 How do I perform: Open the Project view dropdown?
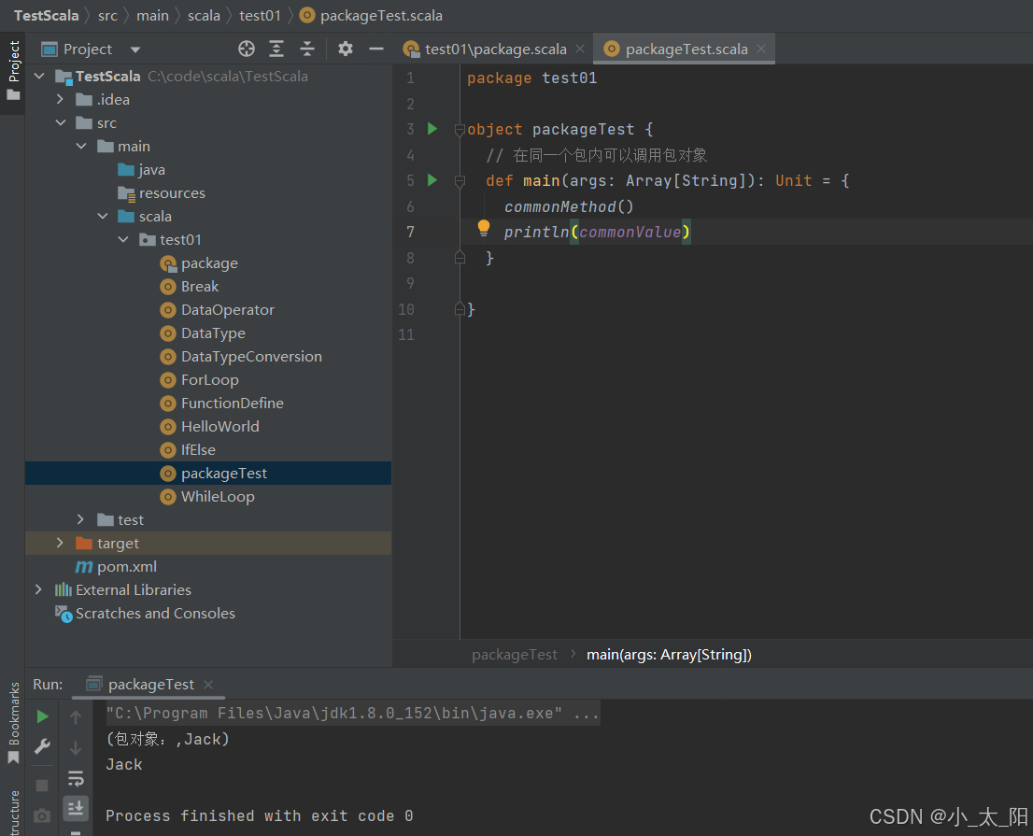point(135,50)
